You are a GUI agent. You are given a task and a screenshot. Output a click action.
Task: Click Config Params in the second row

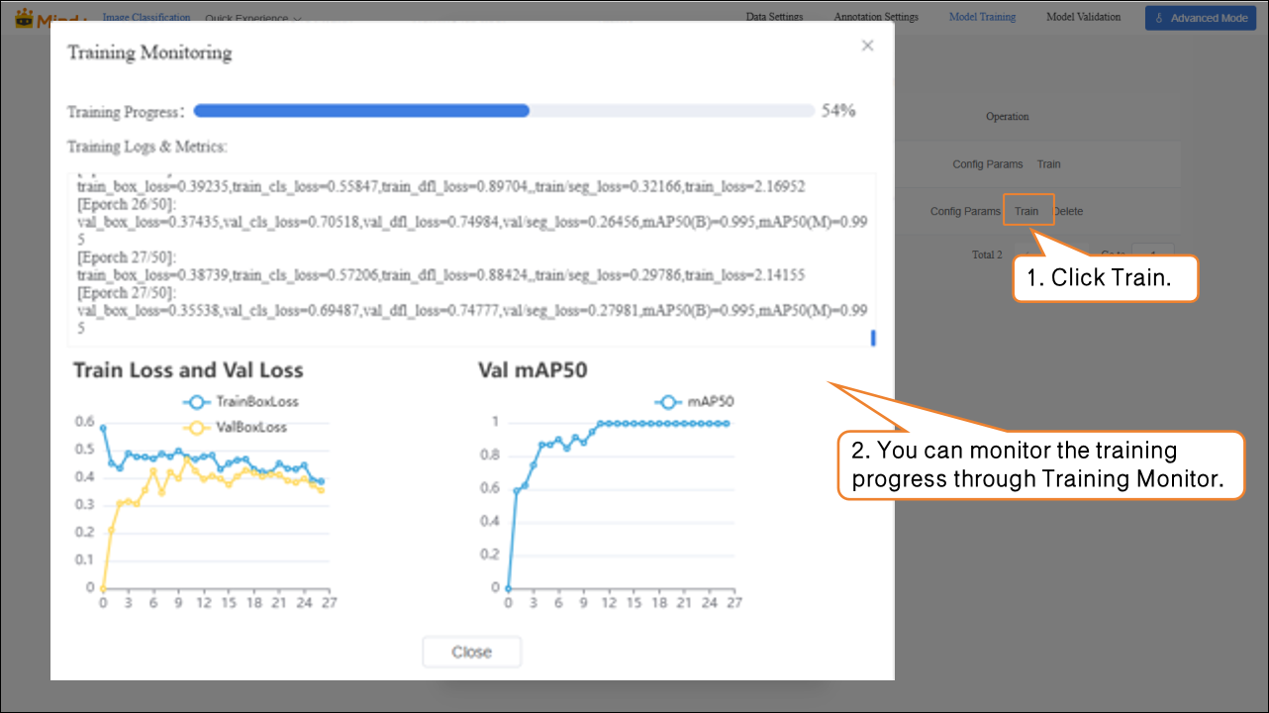pos(965,211)
